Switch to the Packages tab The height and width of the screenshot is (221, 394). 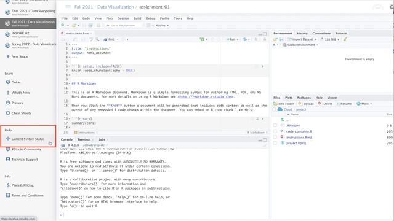pyautogui.click(x=304, y=98)
